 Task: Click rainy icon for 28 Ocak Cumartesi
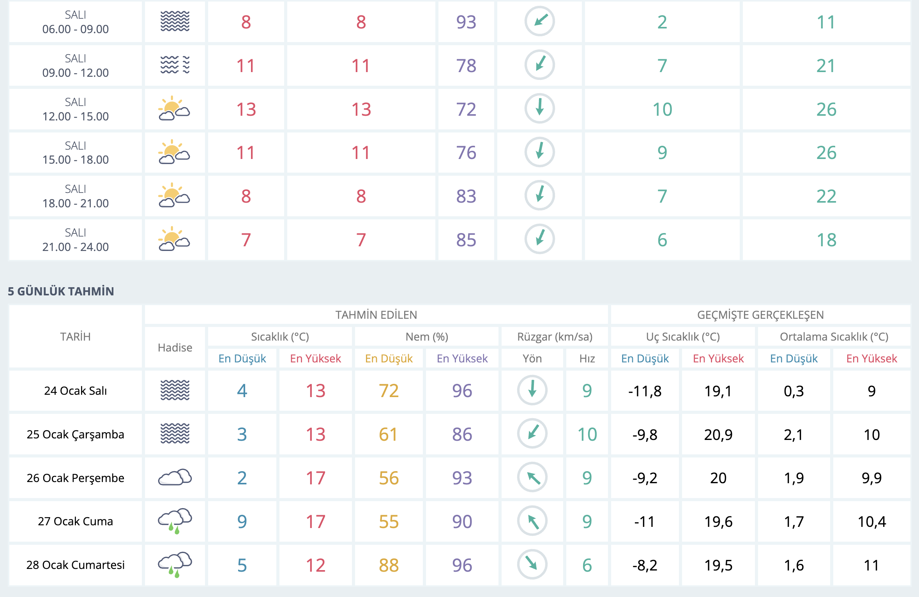[x=175, y=565]
